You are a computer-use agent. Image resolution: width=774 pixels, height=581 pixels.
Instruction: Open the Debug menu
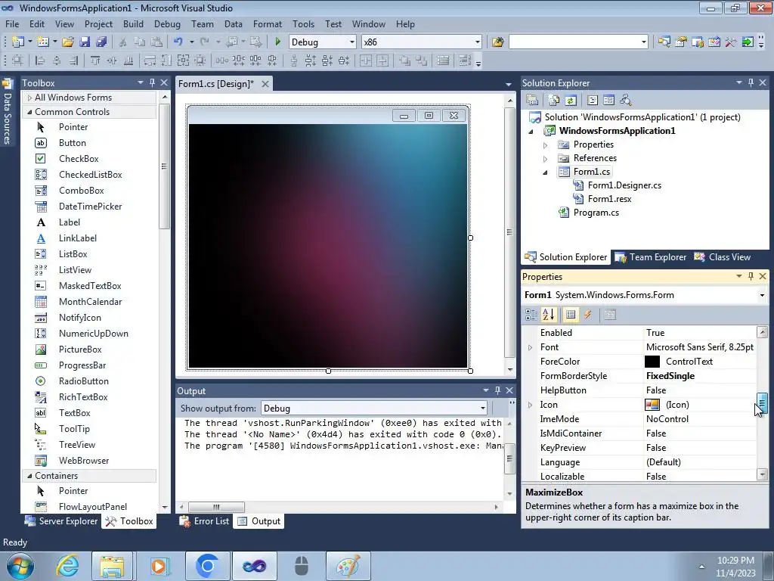(x=167, y=23)
